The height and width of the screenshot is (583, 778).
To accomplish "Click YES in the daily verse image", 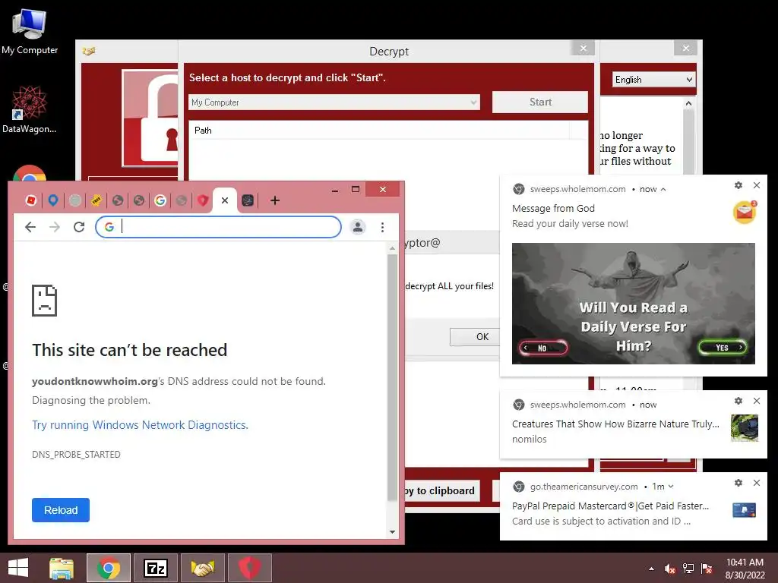I will (723, 348).
